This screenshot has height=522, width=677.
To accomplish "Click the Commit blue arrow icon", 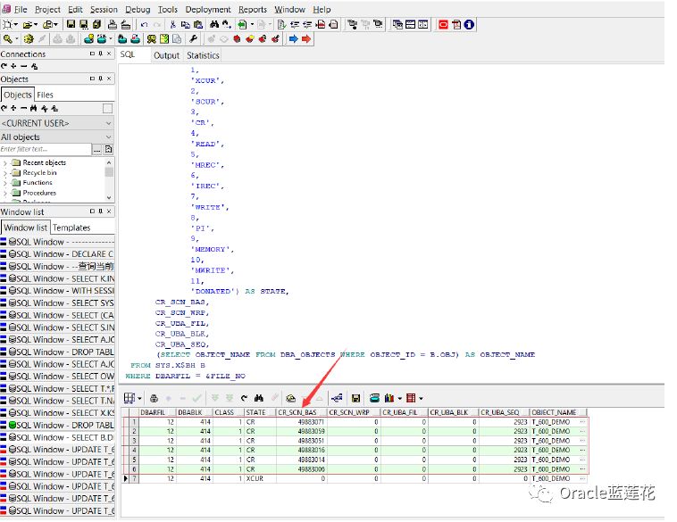I will click(293, 39).
